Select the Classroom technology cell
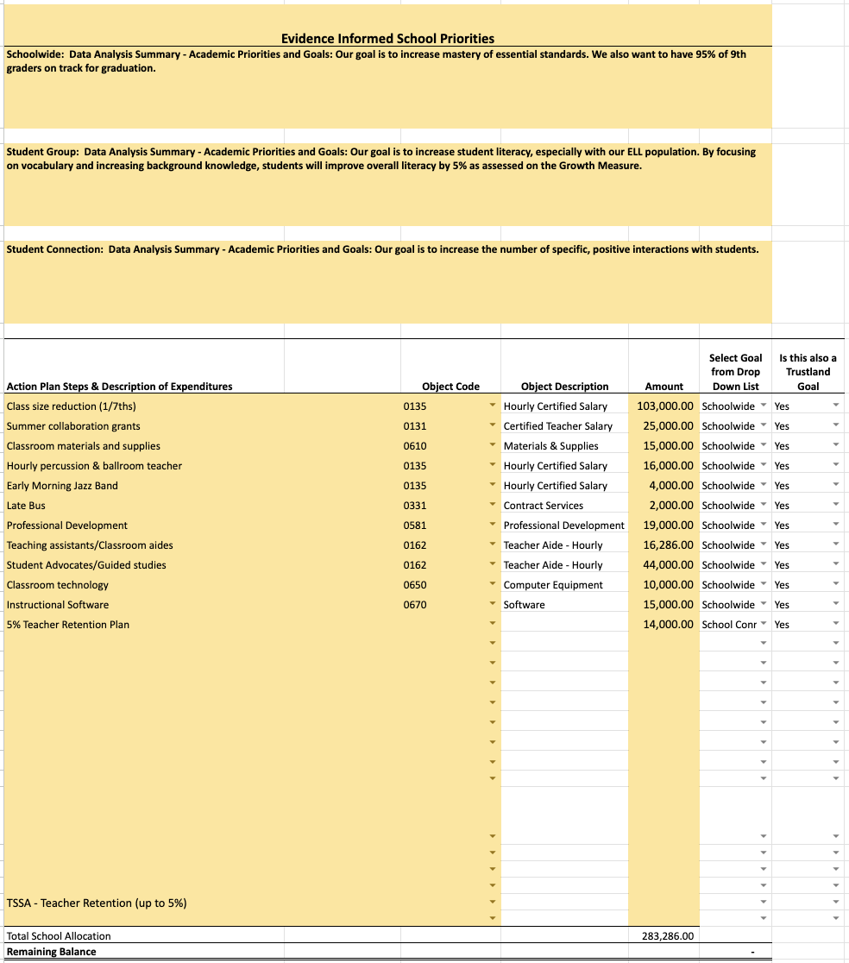The width and height of the screenshot is (849, 963). (57, 585)
